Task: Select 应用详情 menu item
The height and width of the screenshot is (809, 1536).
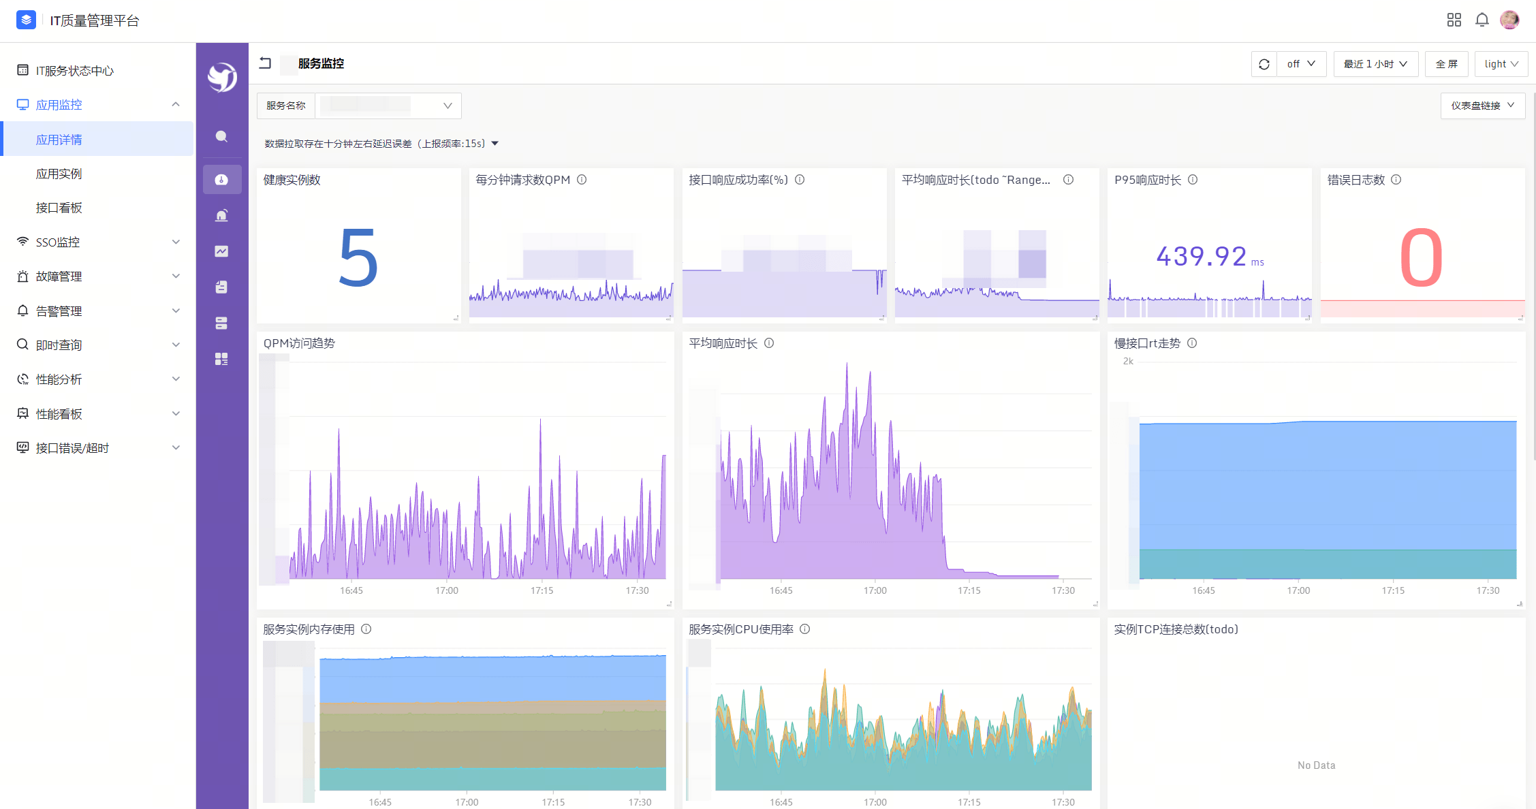Action: pyautogui.click(x=97, y=139)
